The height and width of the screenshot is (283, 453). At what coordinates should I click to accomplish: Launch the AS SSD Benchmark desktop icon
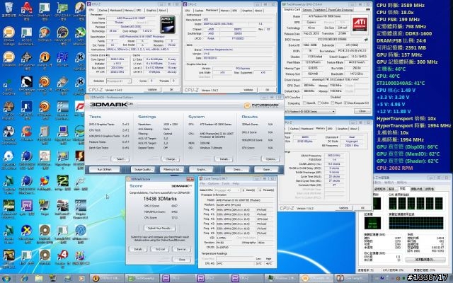coord(27,36)
